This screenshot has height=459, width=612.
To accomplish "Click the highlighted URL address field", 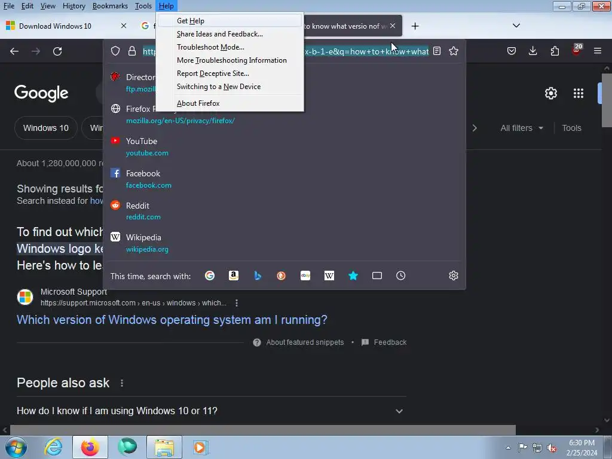I will [x=285, y=51].
